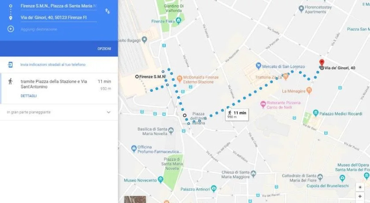Open the satellite view thumbnail
This screenshot has width=370, height=203.
(x=135, y=199)
